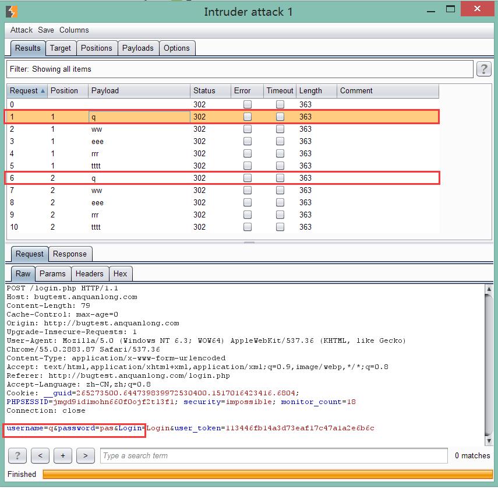
Task: Go to previous search match
Action: click(40, 455)
